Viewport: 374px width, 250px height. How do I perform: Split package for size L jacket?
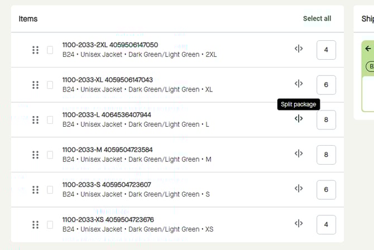(299, 119)
